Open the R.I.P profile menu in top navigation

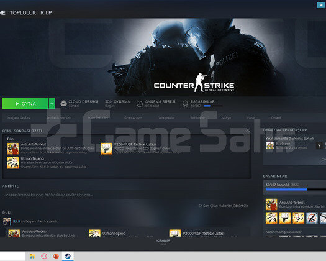(x=46, y=12)
